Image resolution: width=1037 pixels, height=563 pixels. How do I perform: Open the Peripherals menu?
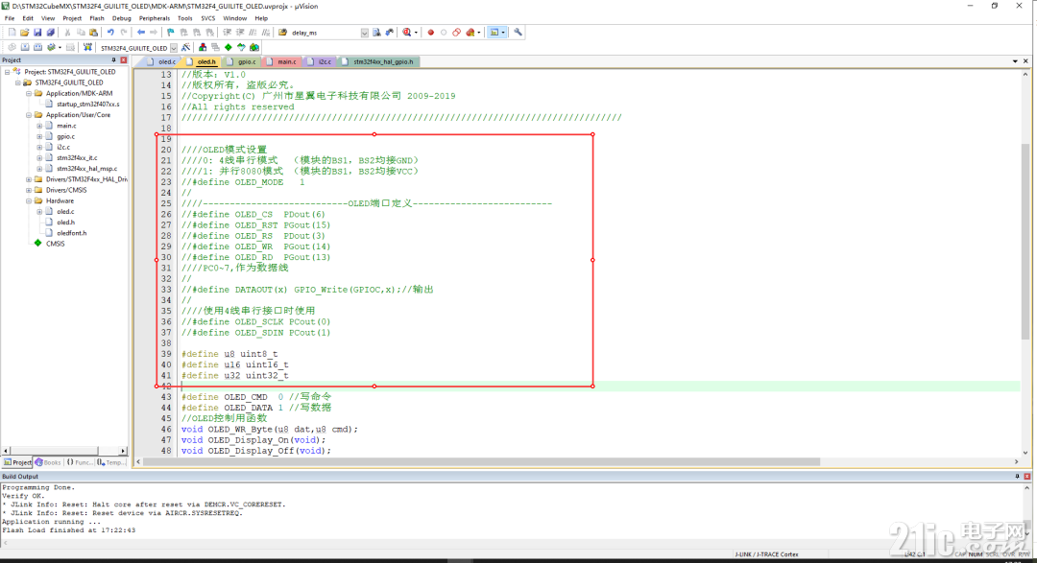click(x=154, y=18)
